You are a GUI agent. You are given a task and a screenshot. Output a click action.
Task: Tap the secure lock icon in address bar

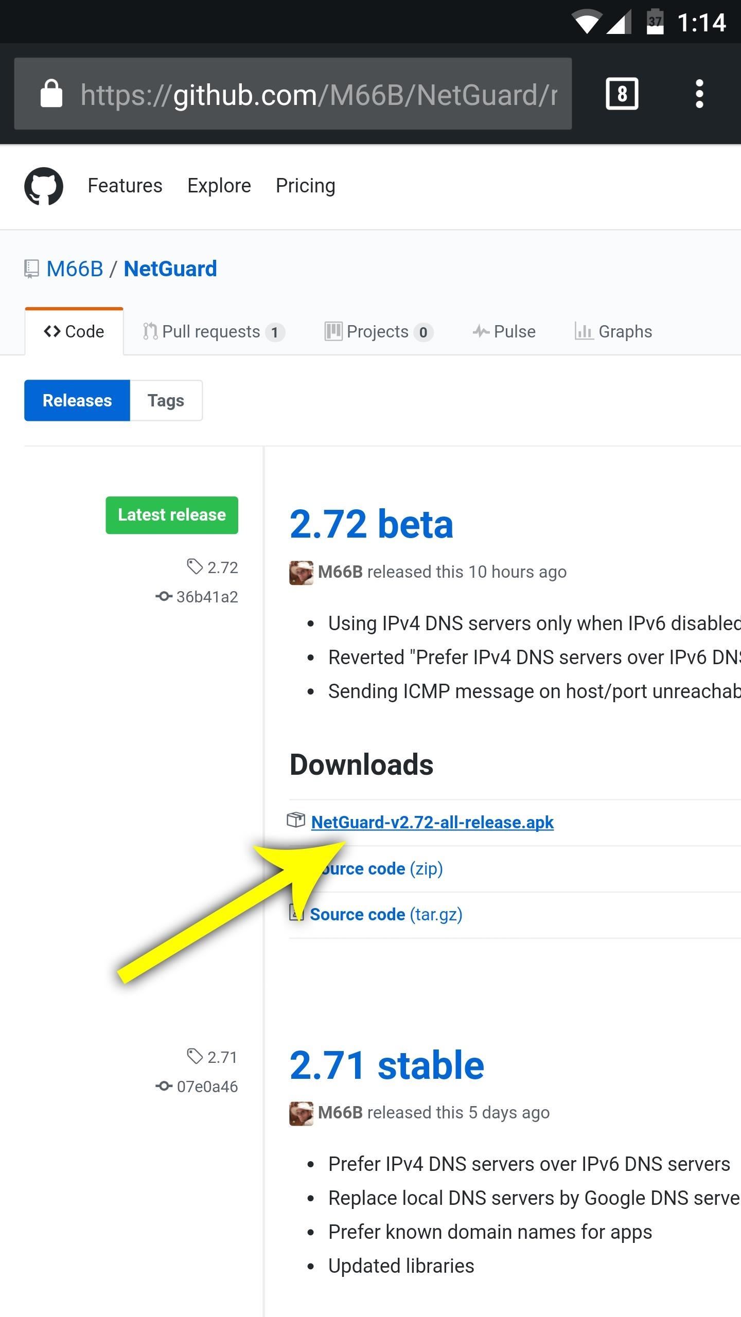(51, 93)
